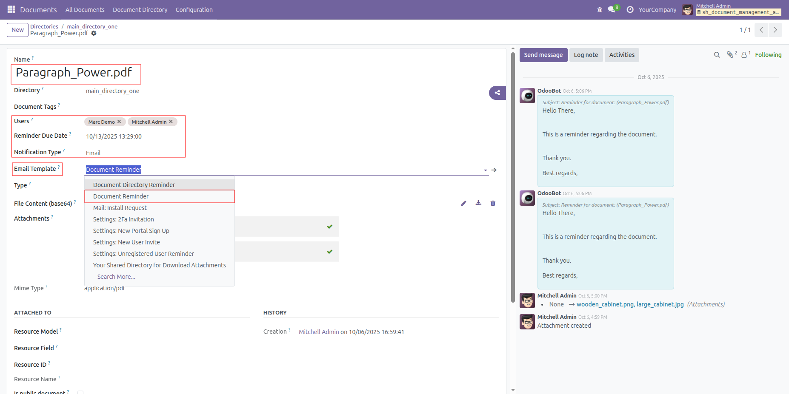Screen dimensions: 789x394
Task: Open the large_cabinet.jpg attachment link
Action: (x=660, y=304)
